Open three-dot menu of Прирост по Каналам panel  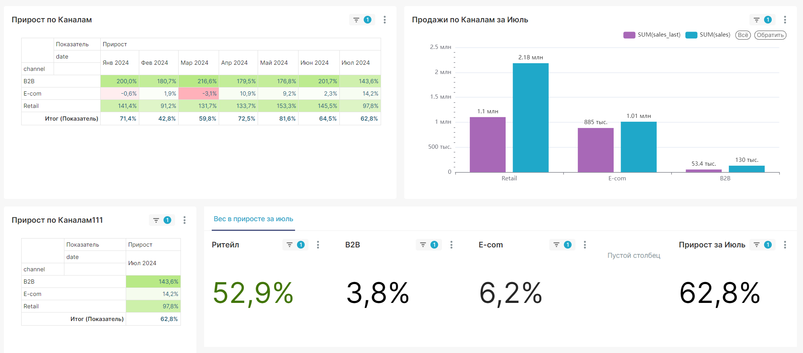point(385,20)
